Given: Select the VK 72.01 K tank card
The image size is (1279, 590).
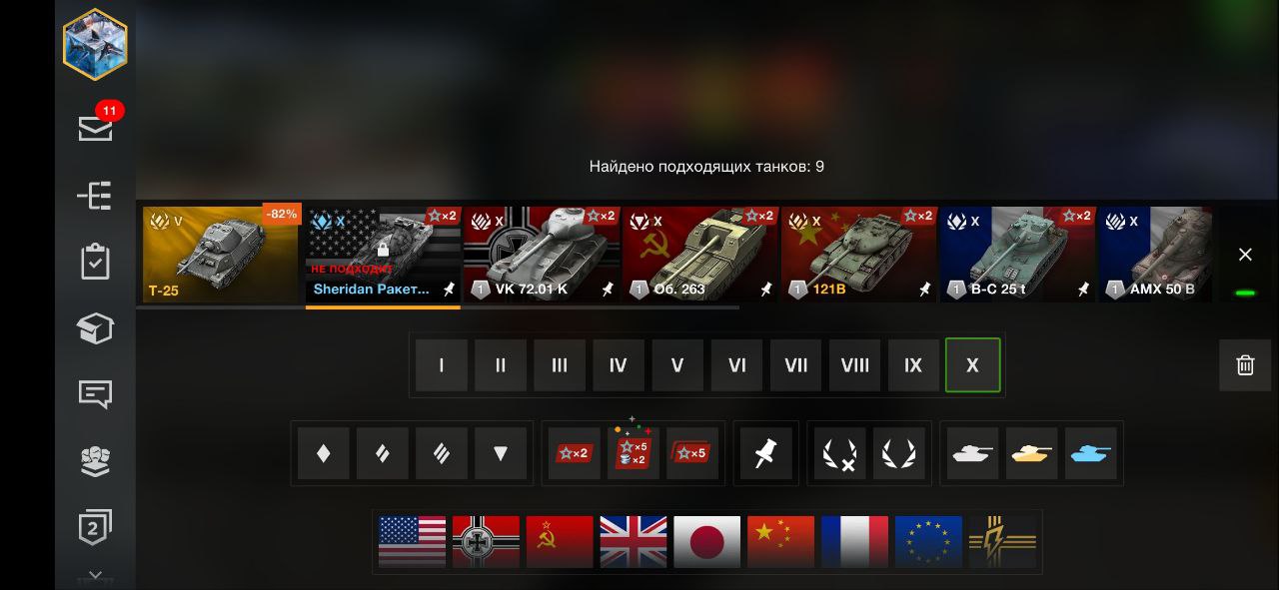Looking at the screenshot, I should coord(542,255).
